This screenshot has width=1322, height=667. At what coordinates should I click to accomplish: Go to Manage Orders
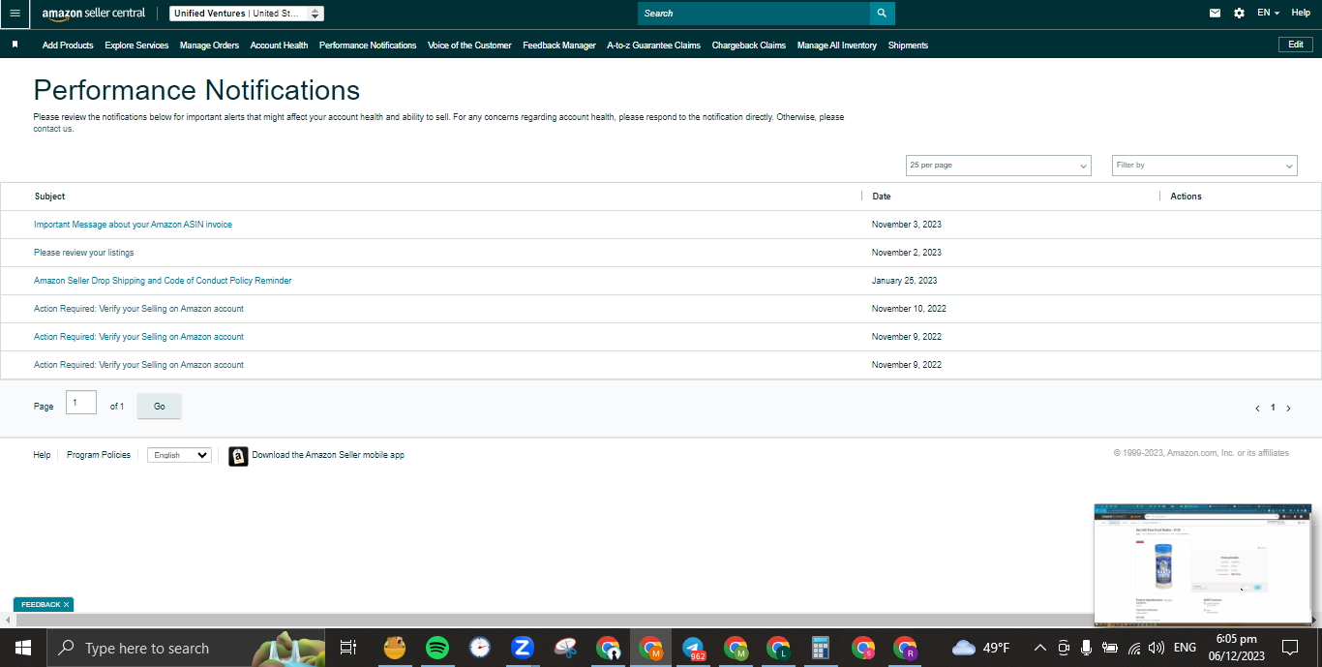point(209,45)
